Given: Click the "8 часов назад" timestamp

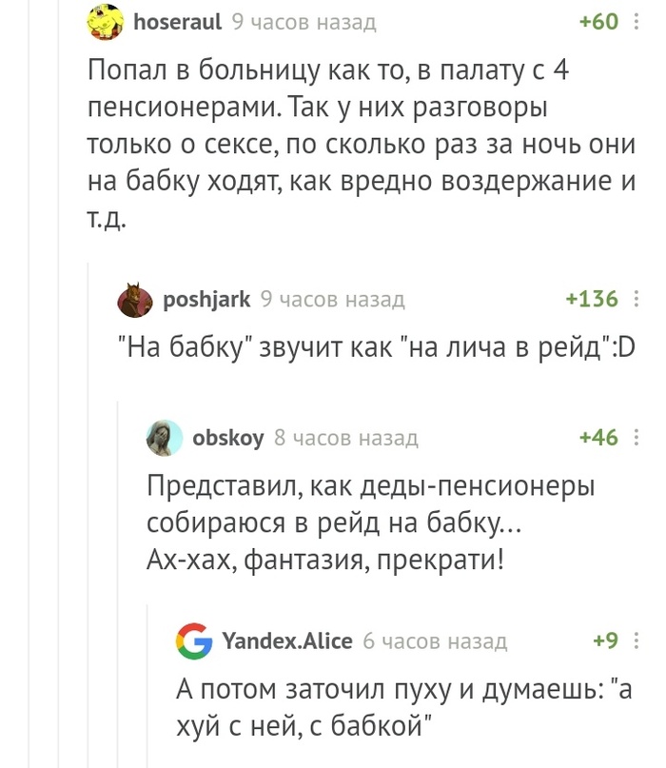Looking at the screenshot, I should pos(346,439).
